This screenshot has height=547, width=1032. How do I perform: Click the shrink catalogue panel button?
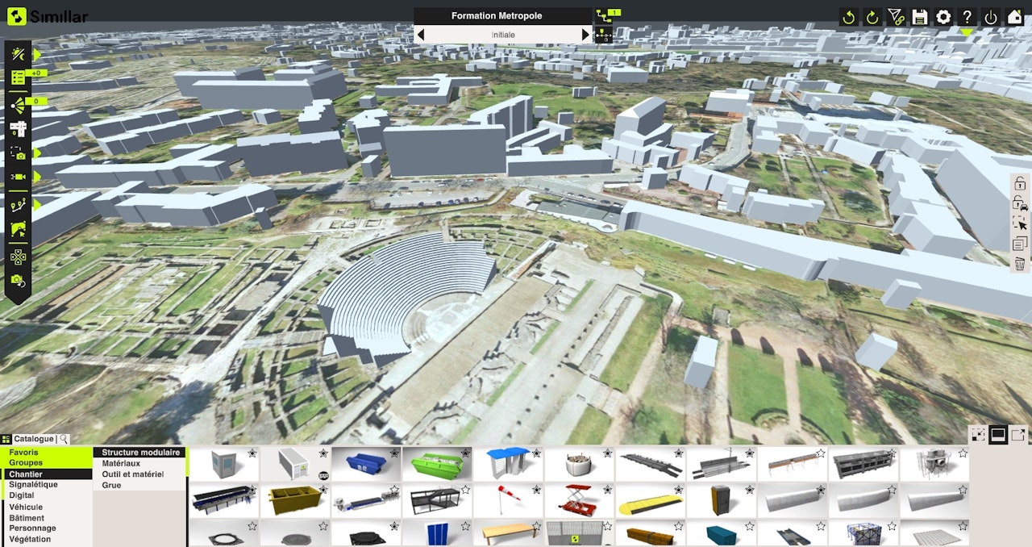pos(978,435)
